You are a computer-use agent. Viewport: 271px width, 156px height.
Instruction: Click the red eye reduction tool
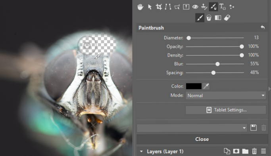coord(195,7)
